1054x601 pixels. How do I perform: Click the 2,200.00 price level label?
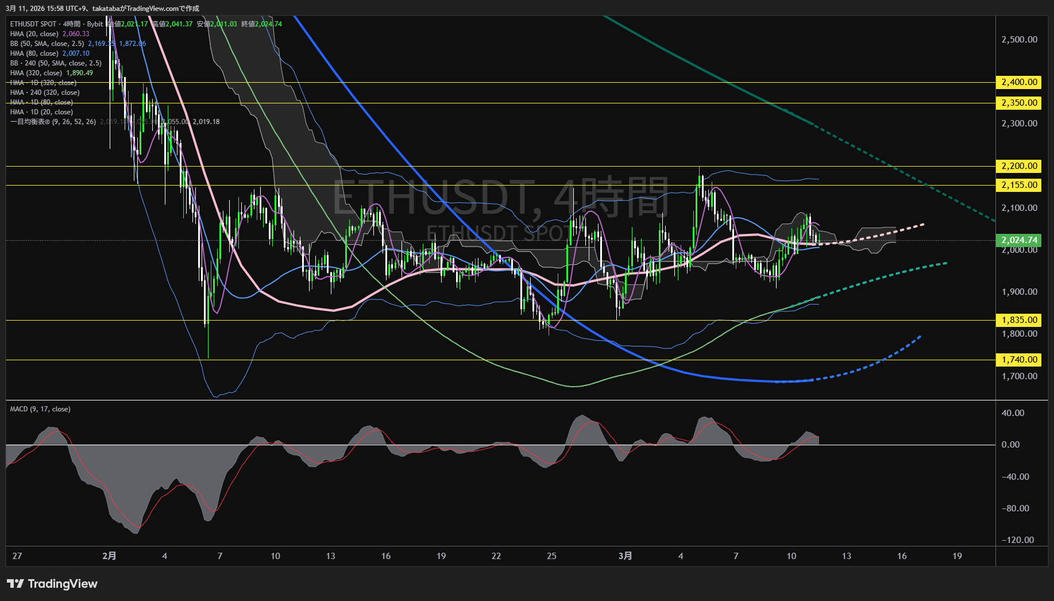(1019, 166)
